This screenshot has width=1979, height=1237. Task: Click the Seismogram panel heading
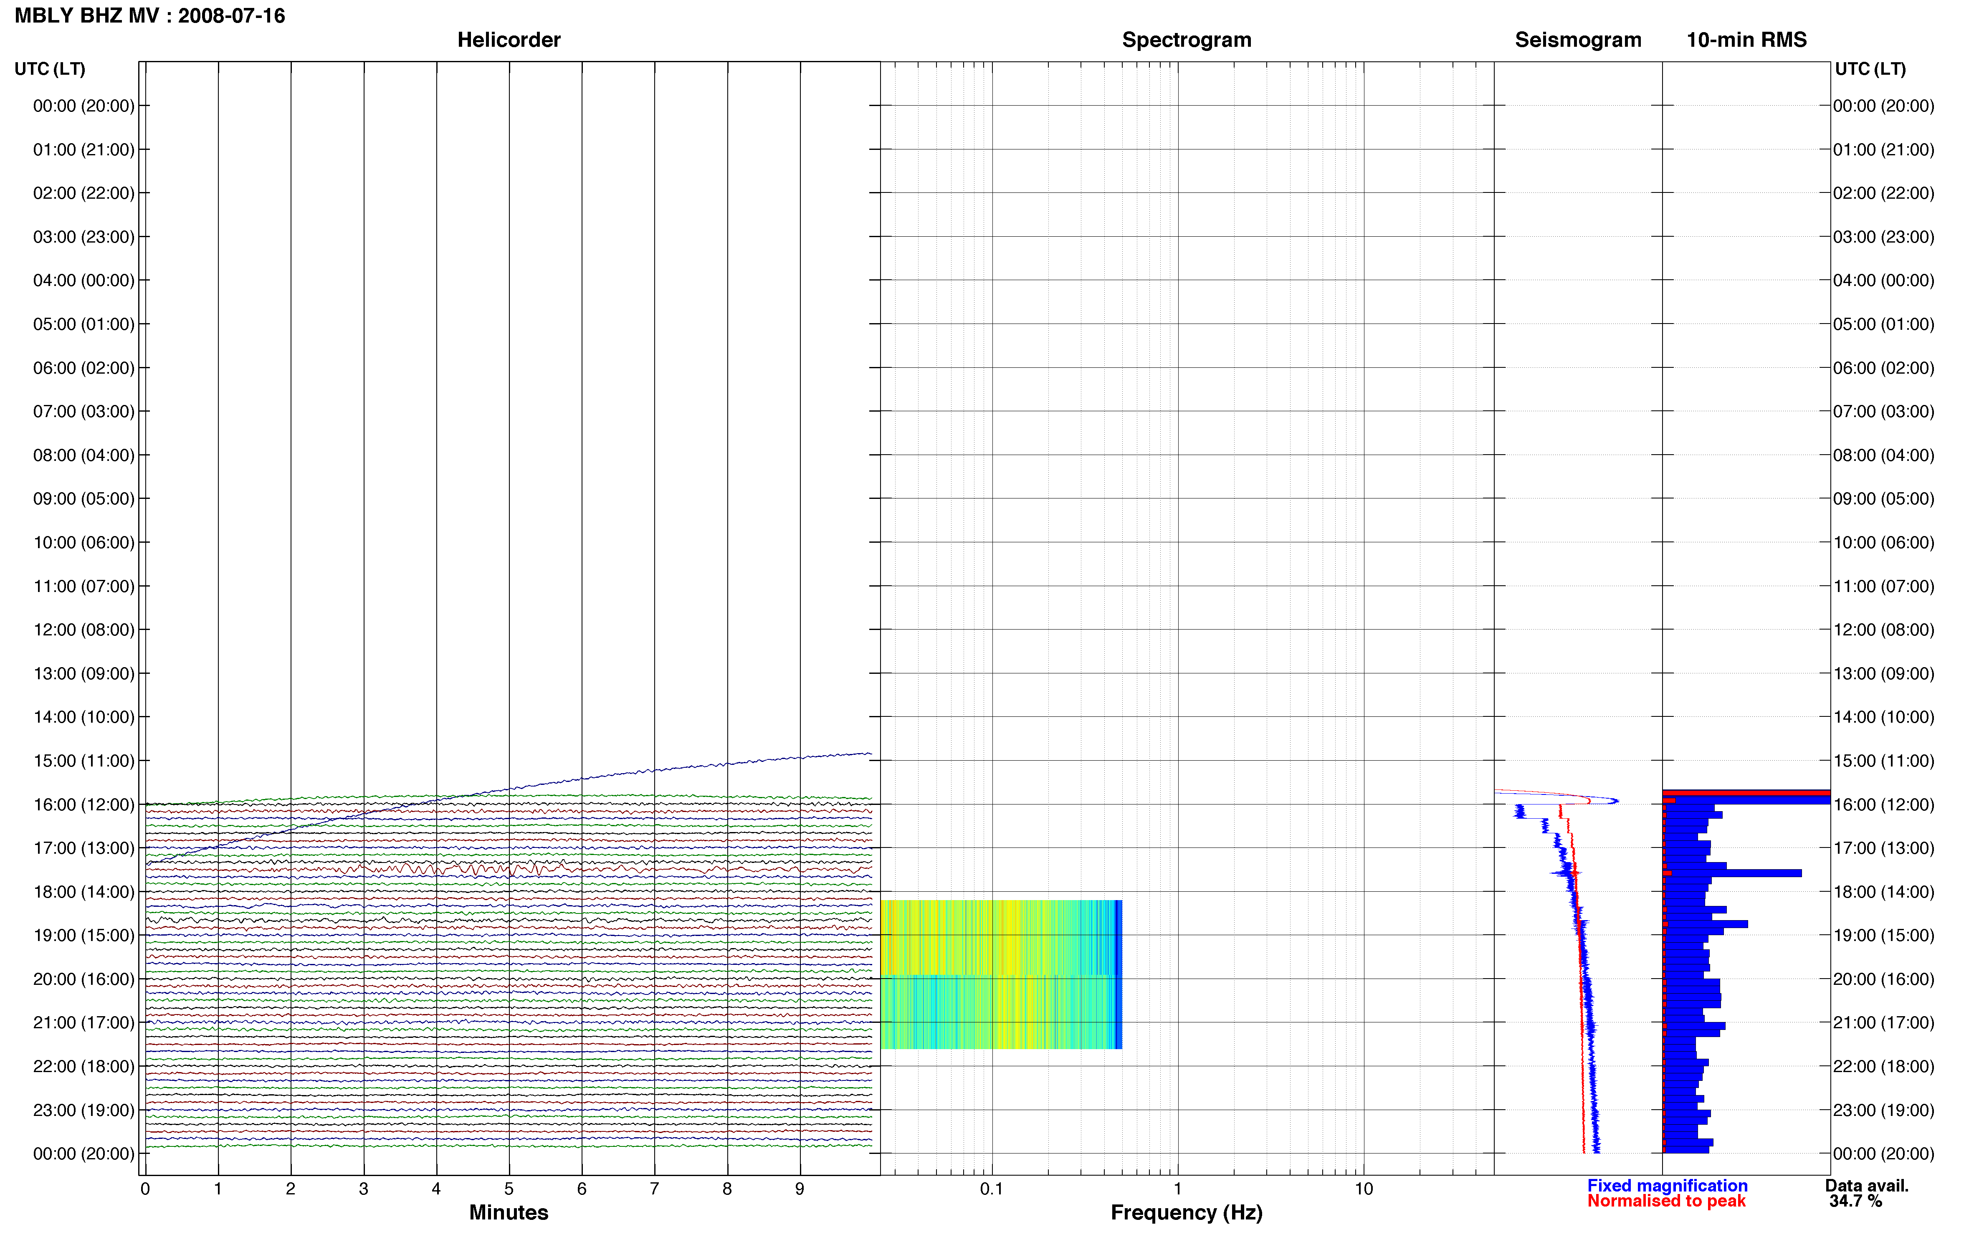pos(1577,40)
